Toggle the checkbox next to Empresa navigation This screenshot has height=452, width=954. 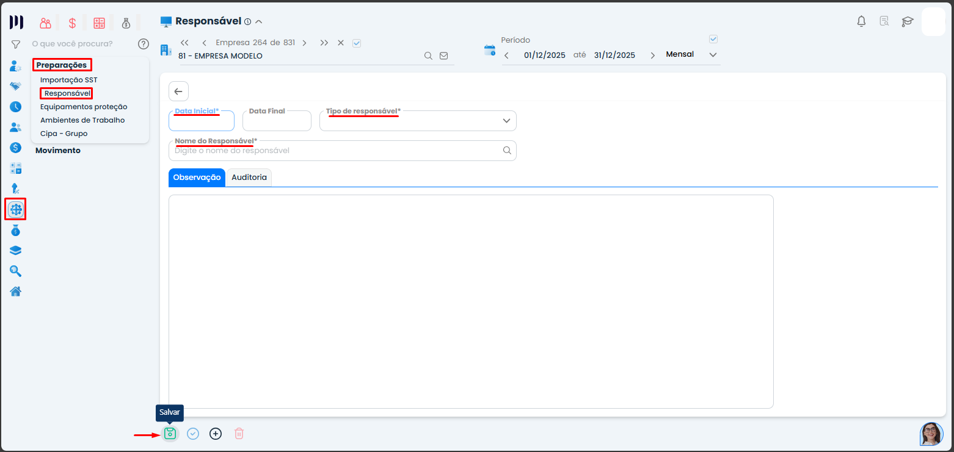tap(357, 43)
